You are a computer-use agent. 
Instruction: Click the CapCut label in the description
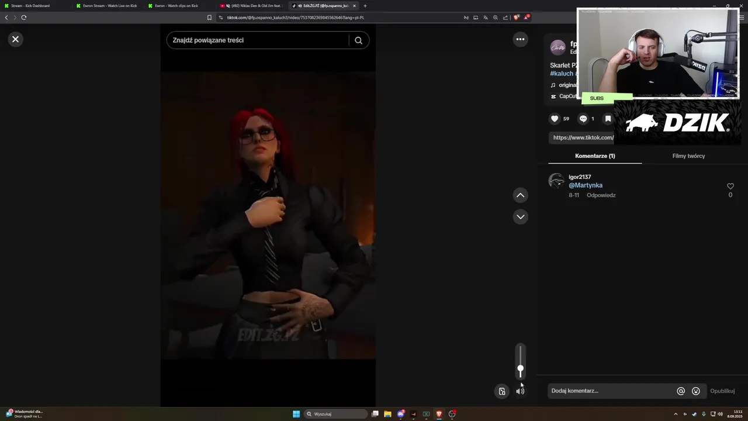pos(568,96)
